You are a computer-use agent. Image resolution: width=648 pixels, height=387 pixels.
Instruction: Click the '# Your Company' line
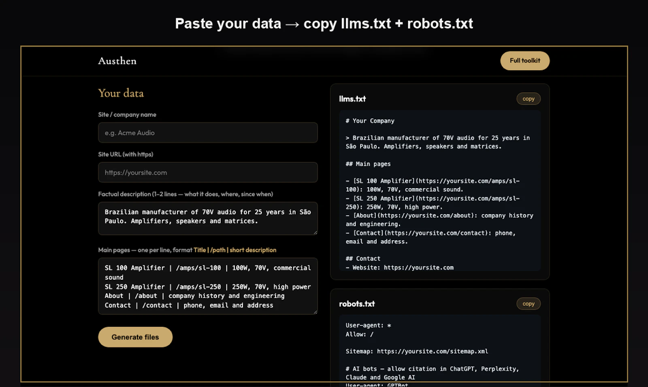point(370,121)
